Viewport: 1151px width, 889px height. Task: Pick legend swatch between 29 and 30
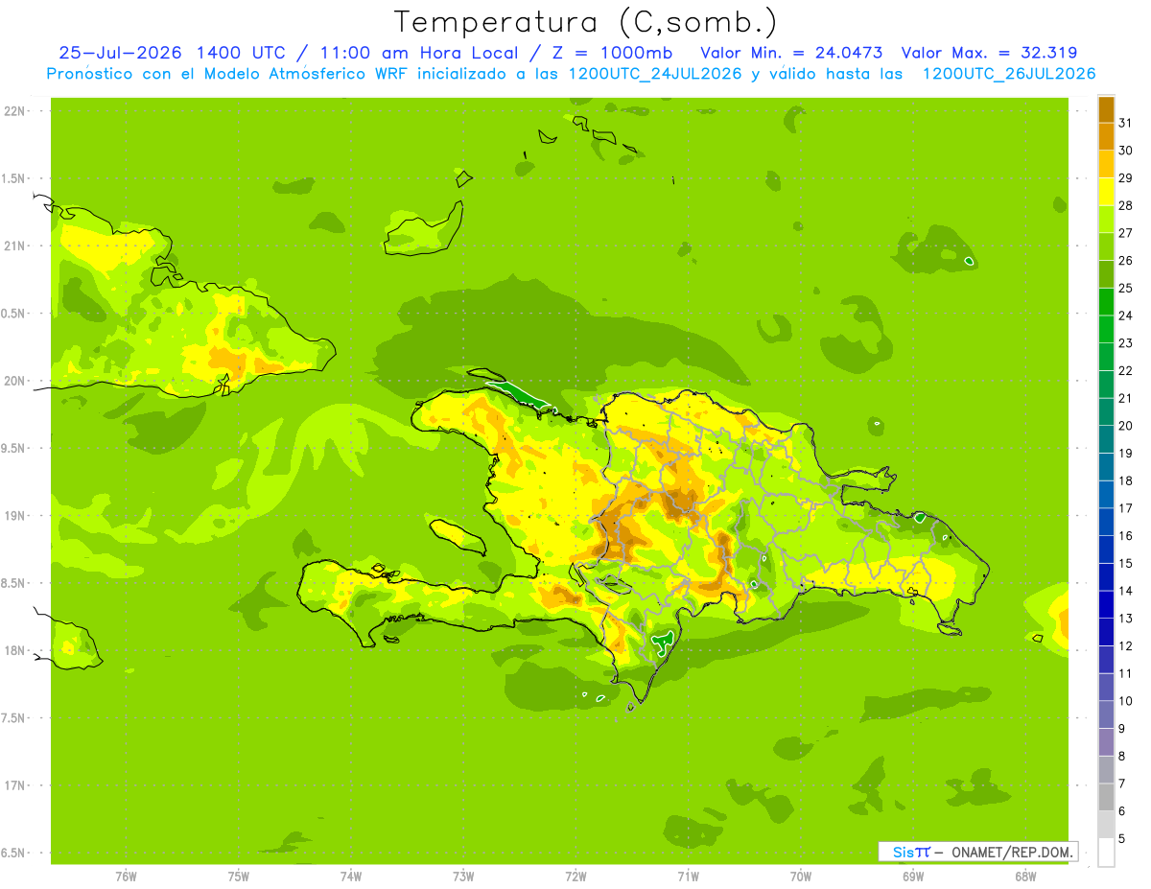[x=1106, y=164]
